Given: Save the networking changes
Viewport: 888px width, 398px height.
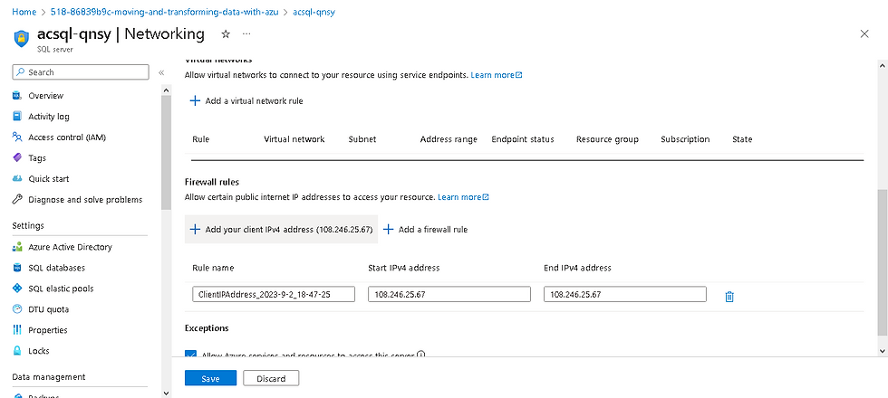Looking at the screenshot, I should pos(210,378).
